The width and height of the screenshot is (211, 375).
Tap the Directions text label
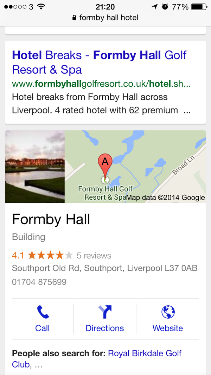(105, 328)
